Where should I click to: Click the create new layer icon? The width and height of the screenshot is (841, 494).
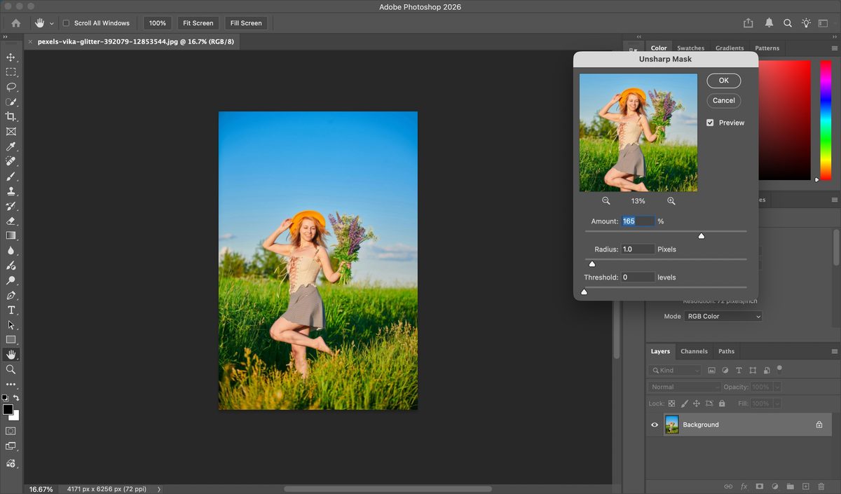[x=805, y=486]
